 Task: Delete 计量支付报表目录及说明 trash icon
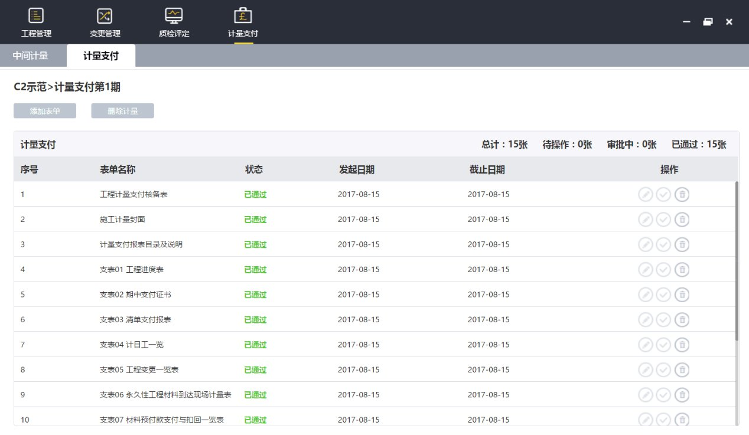[682, 244]
